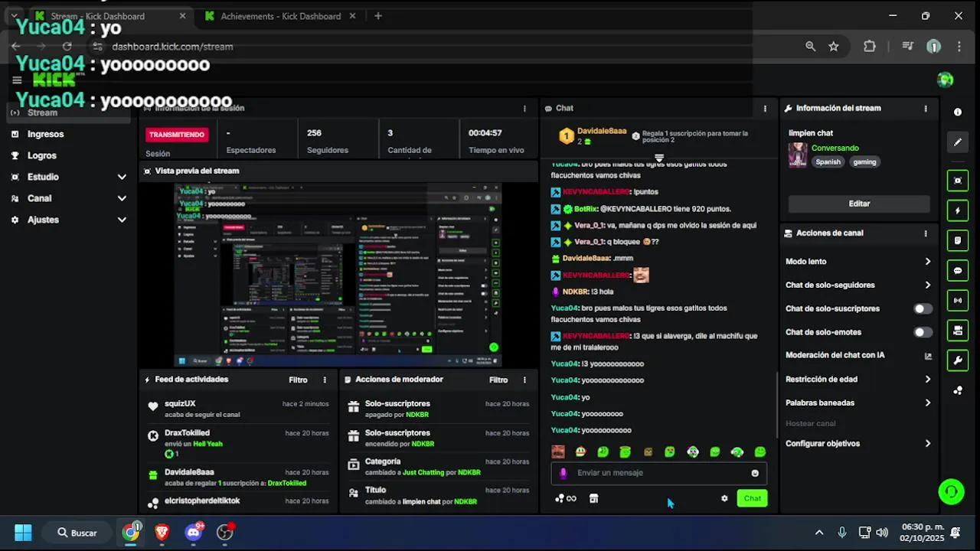Screen dimensions: 980x551
Task: Open Modo lento options
Action: pyautogui.click(x=858, y=262)
